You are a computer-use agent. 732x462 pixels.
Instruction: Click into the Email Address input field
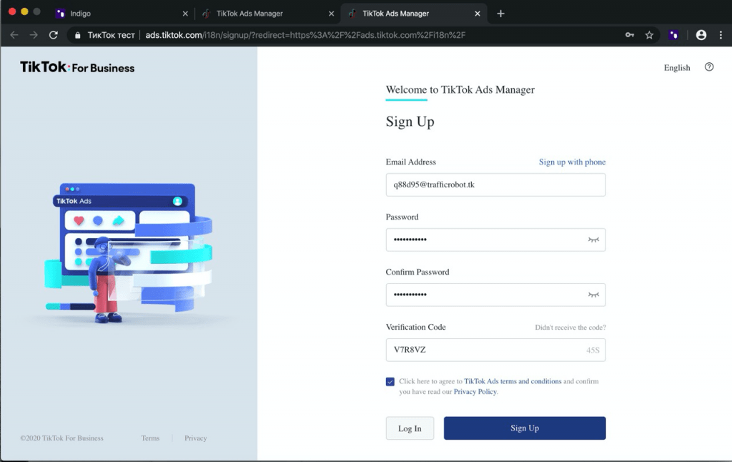pos(495,185)
